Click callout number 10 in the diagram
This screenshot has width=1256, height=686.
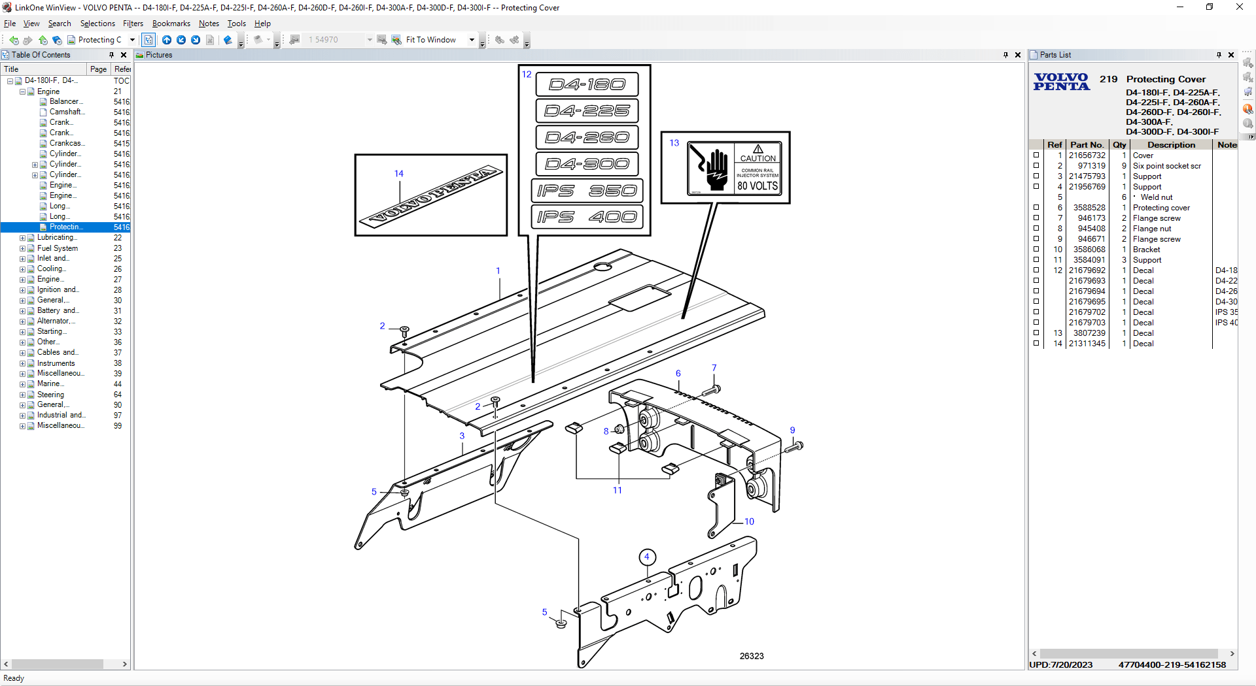(749, 521)
